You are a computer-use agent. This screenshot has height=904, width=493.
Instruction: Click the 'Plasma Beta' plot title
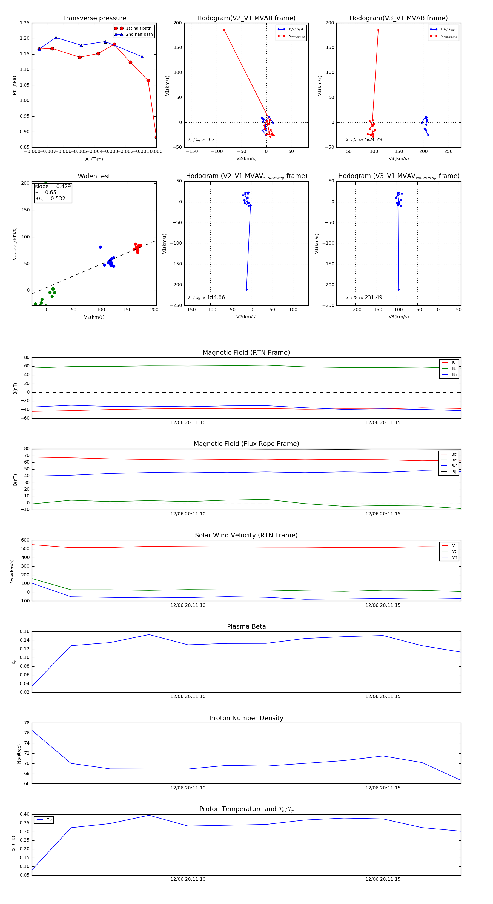tap(246, 627)
